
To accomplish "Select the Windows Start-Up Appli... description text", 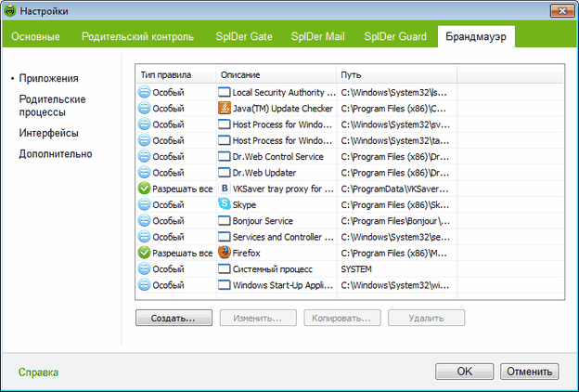I will click(282, 285).
